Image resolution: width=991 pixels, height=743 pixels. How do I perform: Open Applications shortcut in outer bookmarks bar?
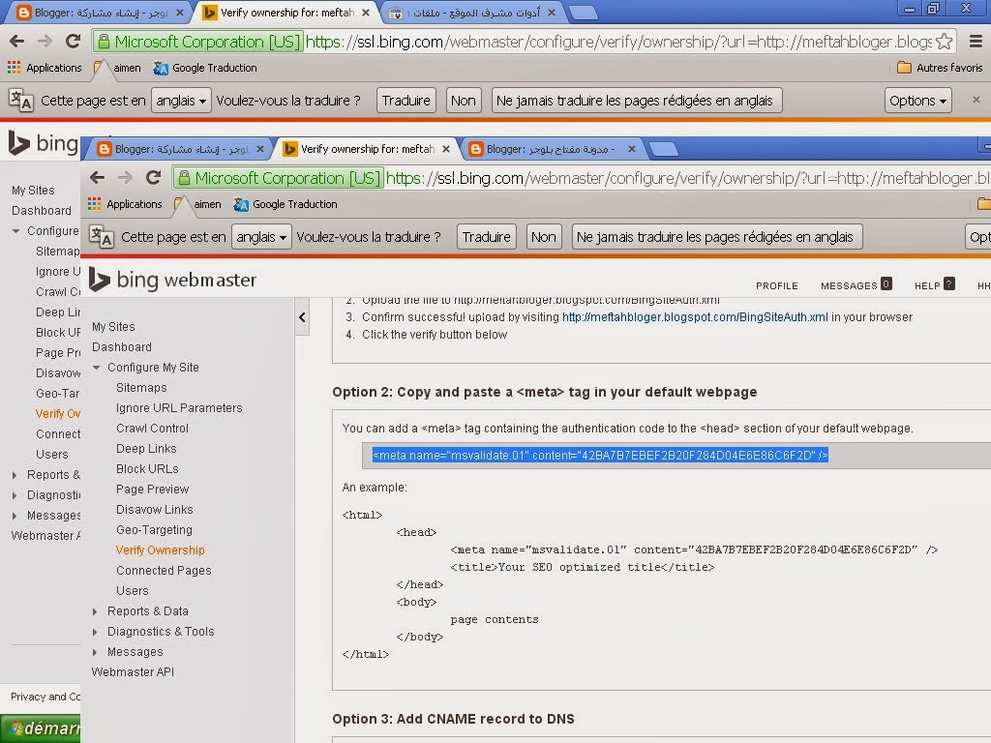(45, 68)
